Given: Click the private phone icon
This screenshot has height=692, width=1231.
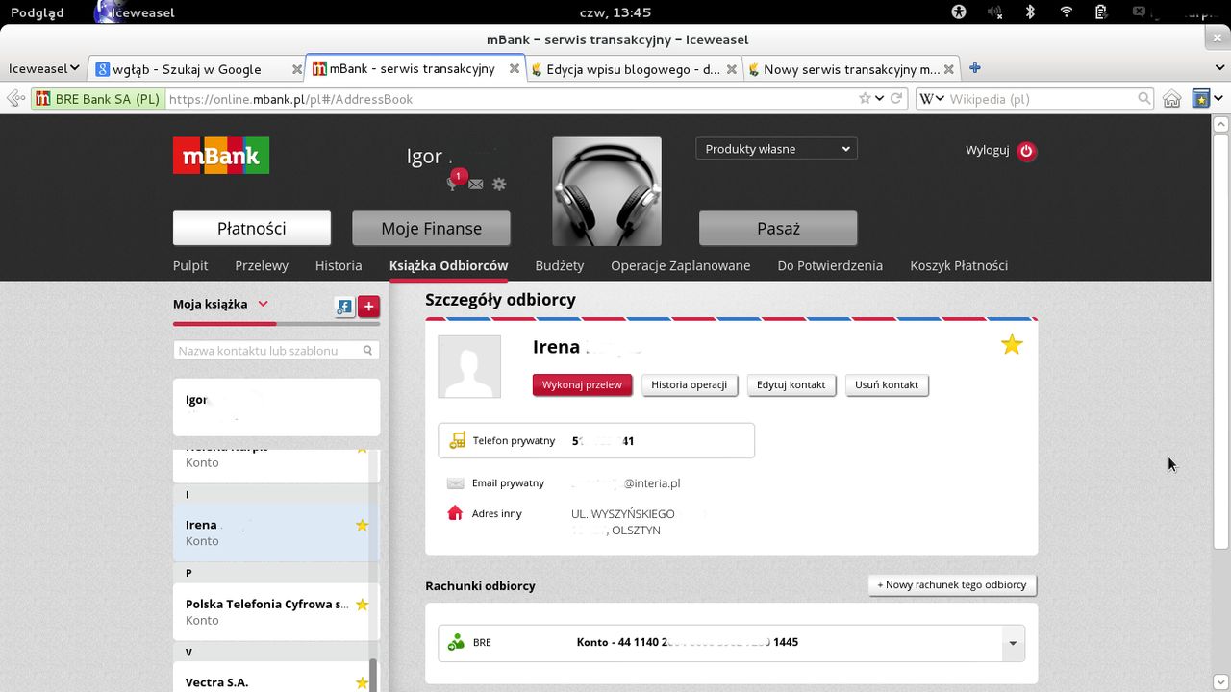Looking at the screenshot, I should pos(456,441).
